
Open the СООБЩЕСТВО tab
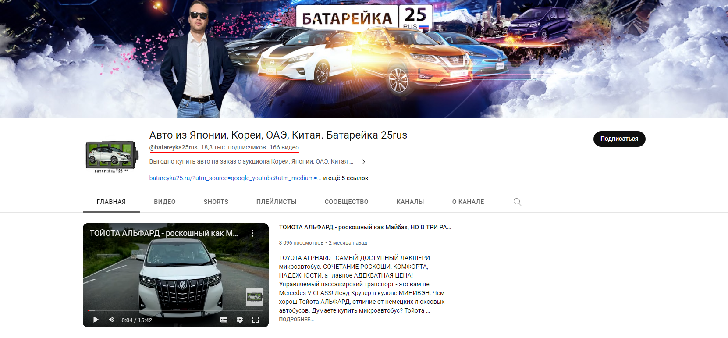coord(347,202)
